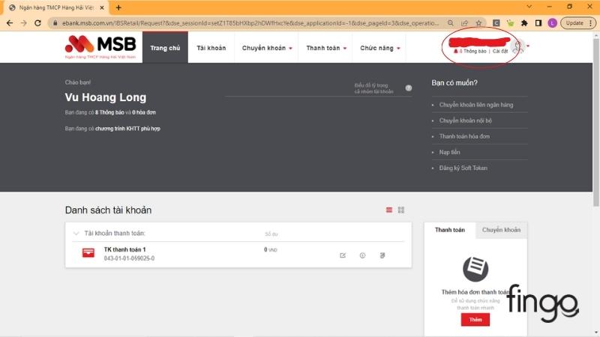Click the site lock icon
Screen dimensions: 600x337
(x=55, y=23)
